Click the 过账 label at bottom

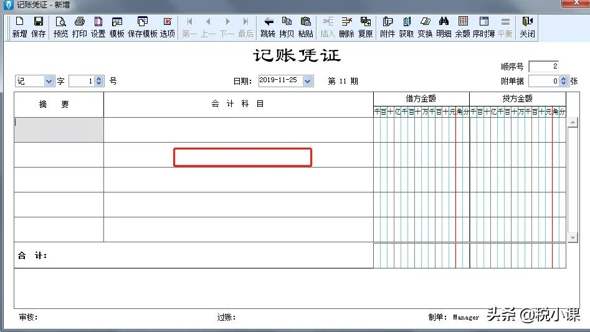tap(226, 317)
